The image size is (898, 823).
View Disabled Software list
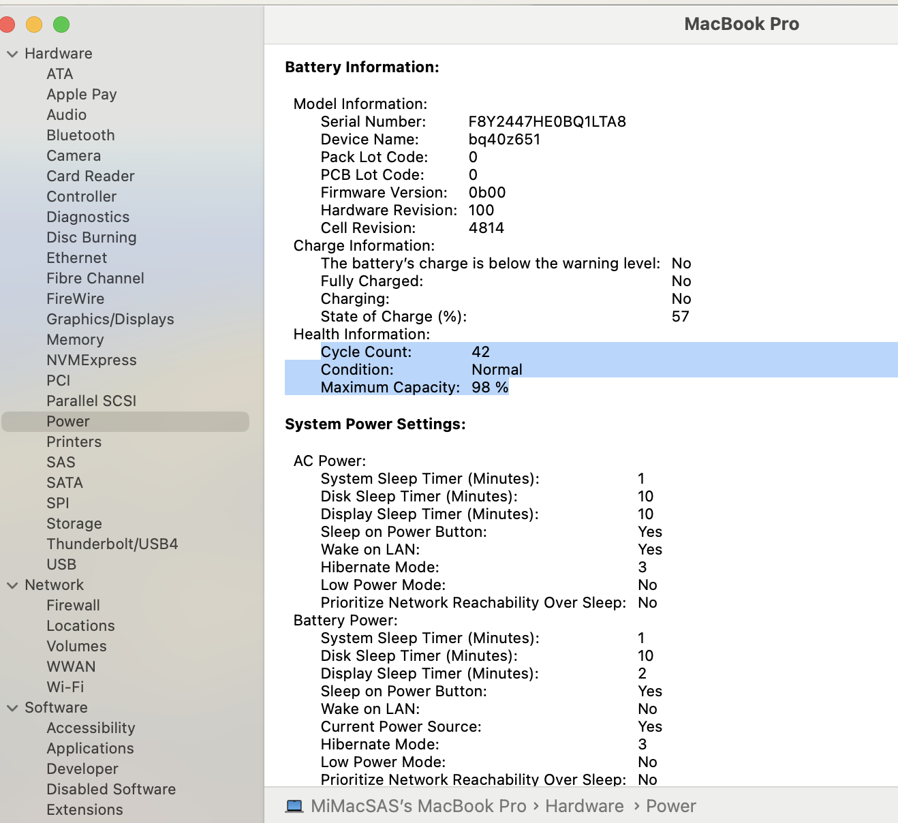pos(111,790)
